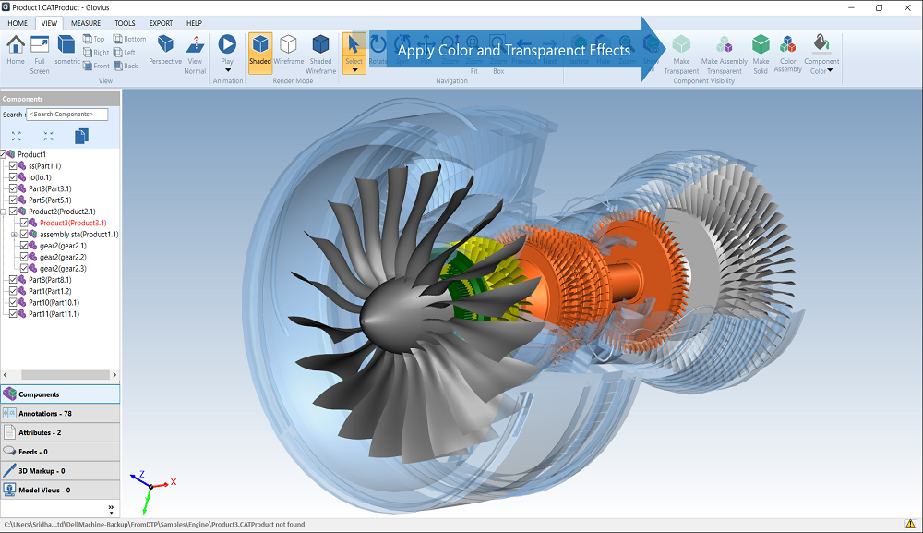The image size is (923, 533).
Task: Click the copy icon in Components panel
Action: (x=81, y=136)
